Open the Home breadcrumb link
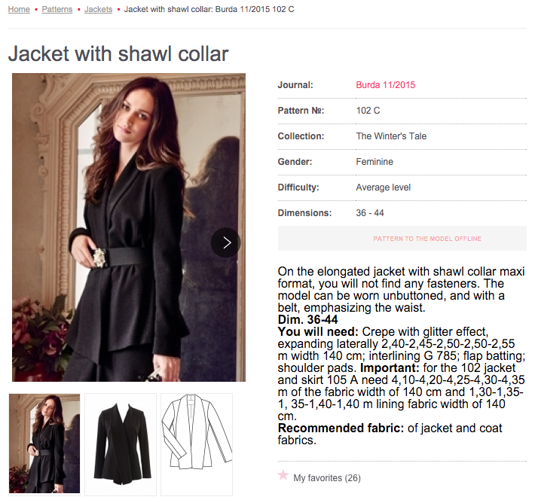The height and width of the screenshot is (503, 538). pos(19,9)
